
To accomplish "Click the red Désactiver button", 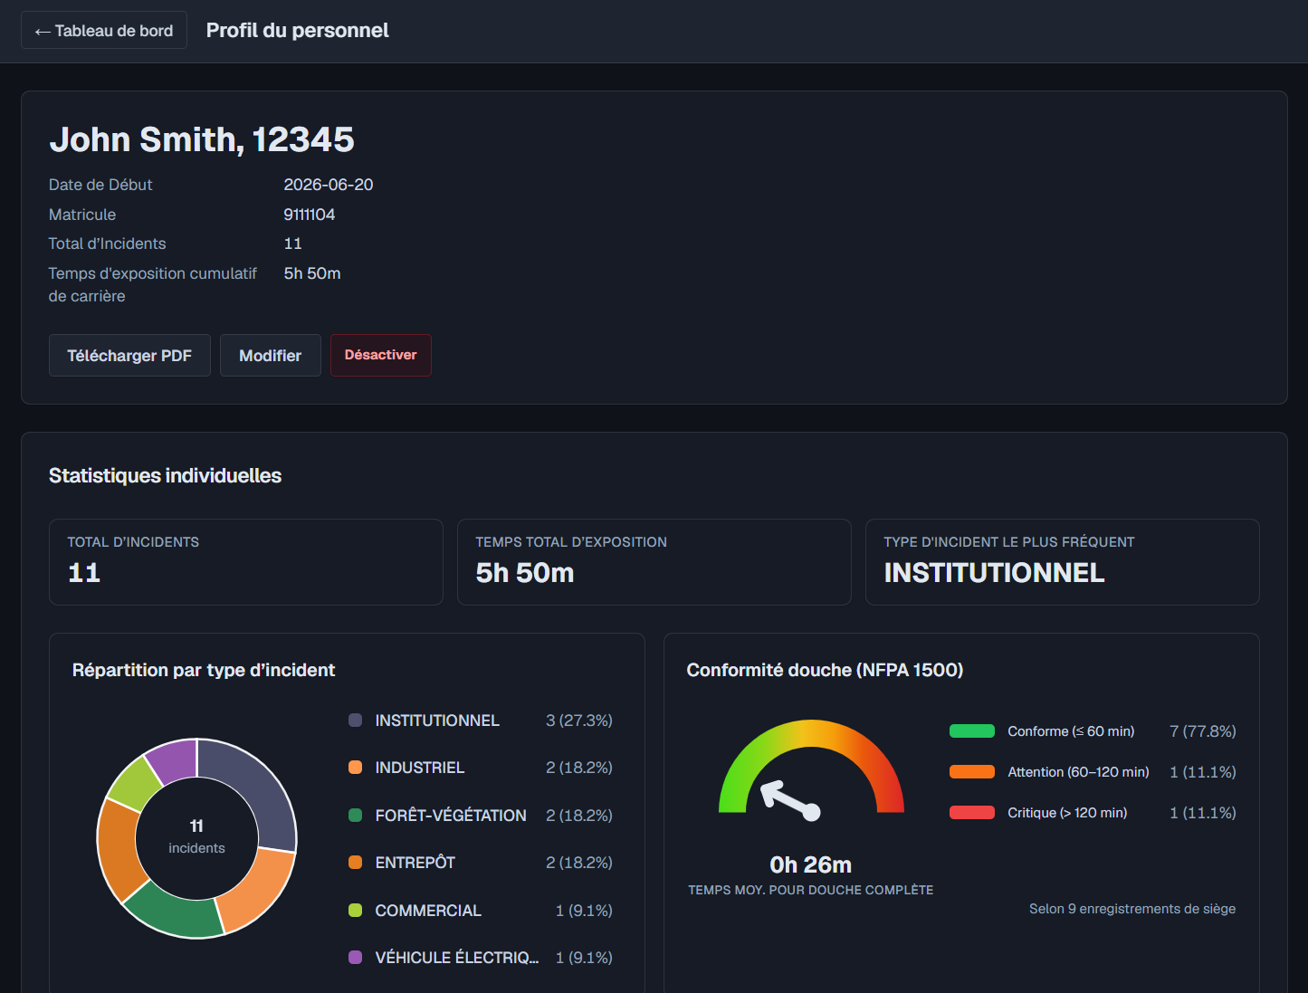I will click(381, 355).
